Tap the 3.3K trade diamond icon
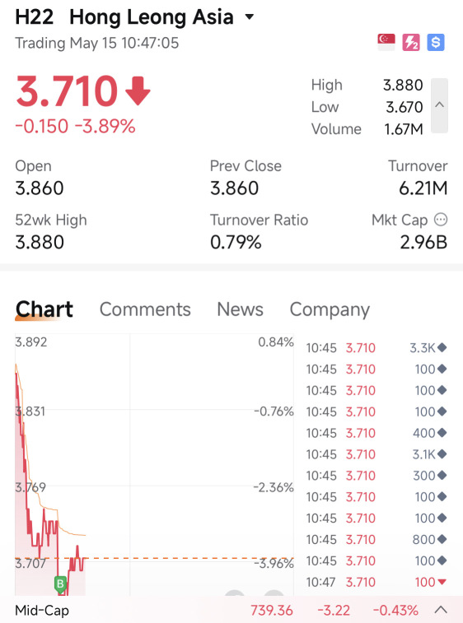Image resolution: width=463 pixels, height=623 pixels. [442, 347]
